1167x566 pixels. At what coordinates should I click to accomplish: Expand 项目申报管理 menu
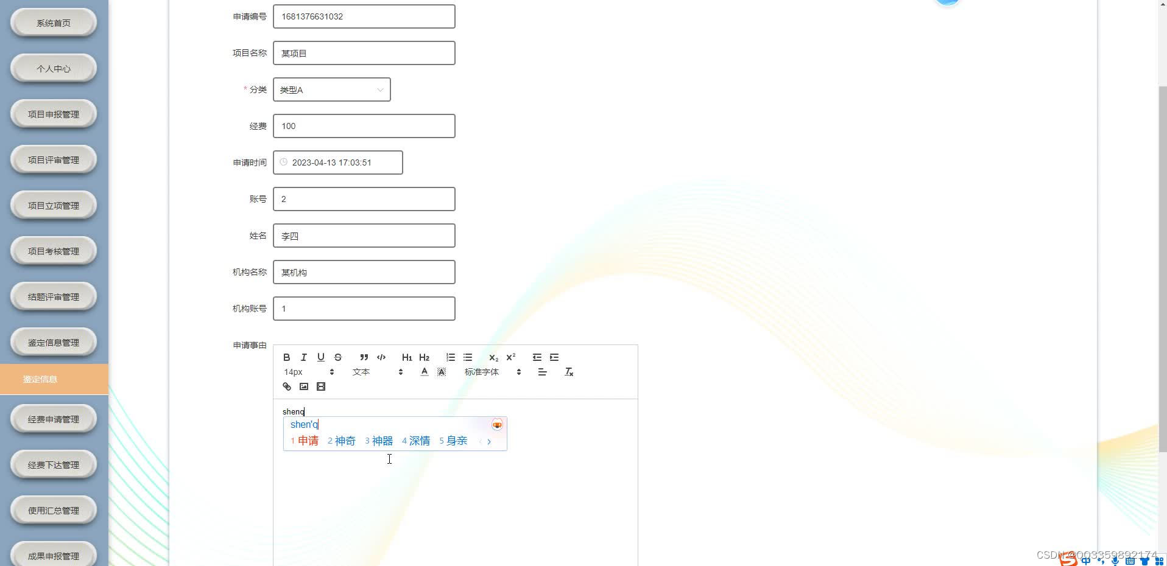coord(54,114)
